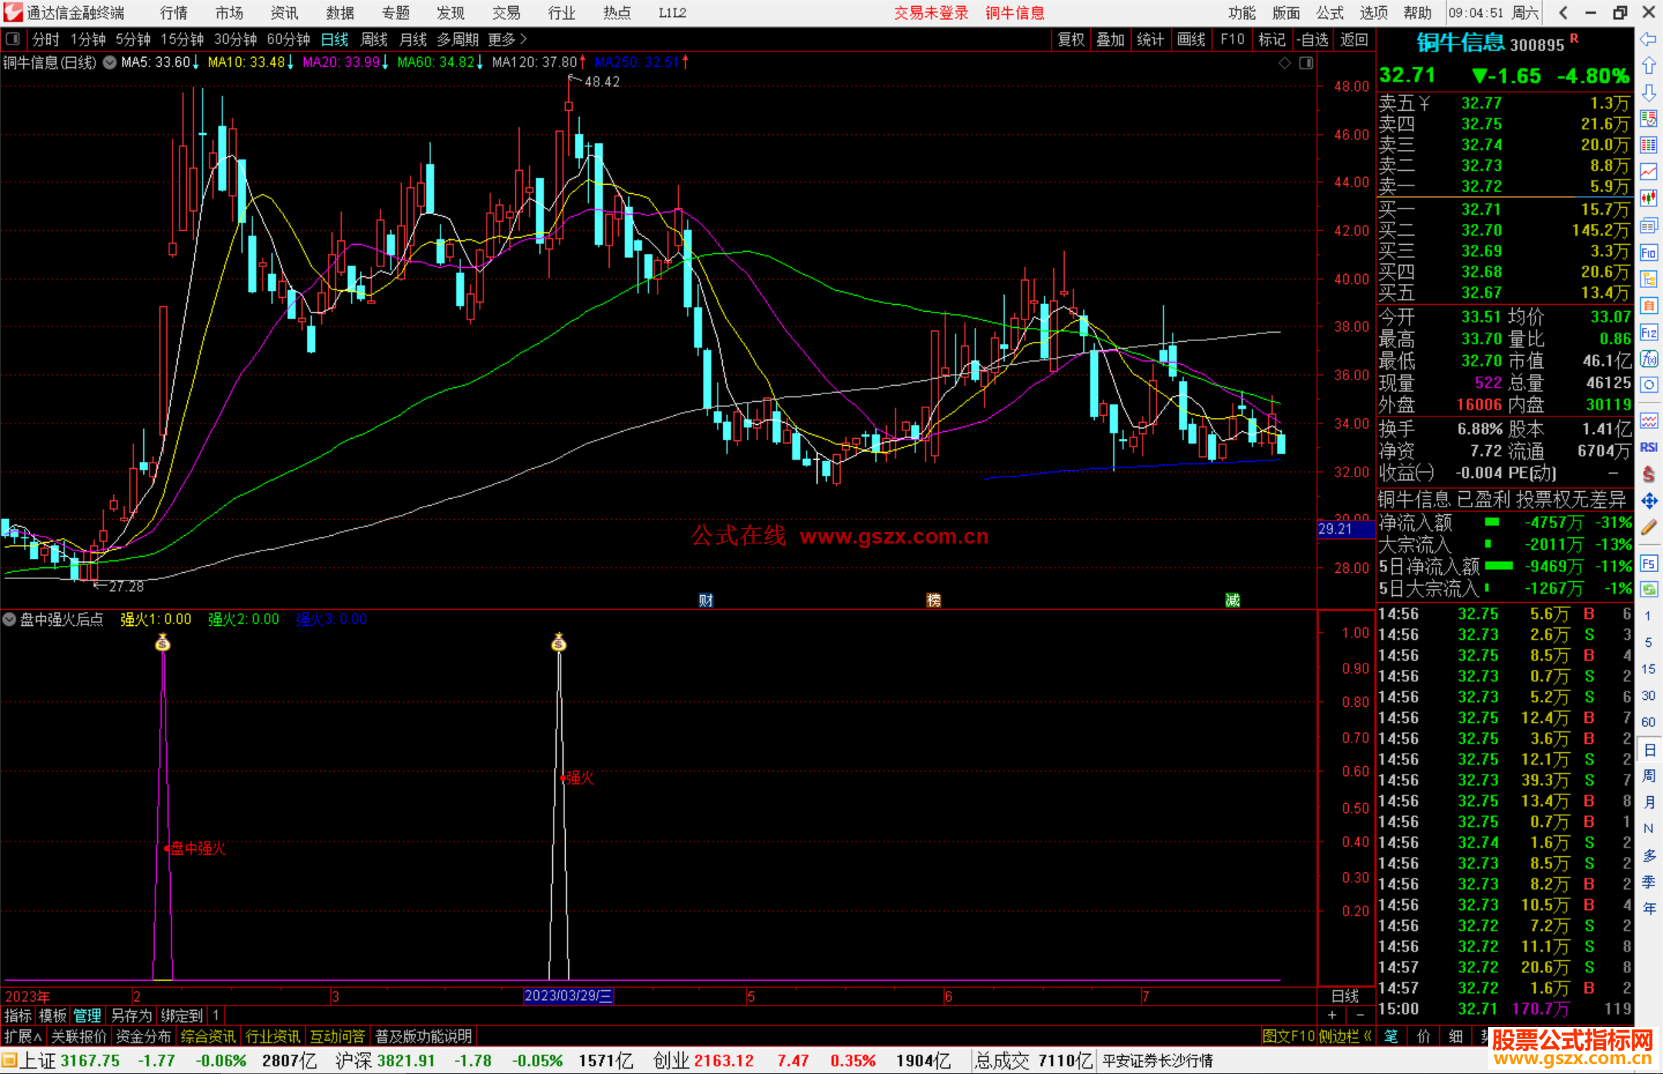This screenshot has height=1074, width=1663.
Task: Open the RSI indicator from sidebar
Action: [x=1648, y=447]
